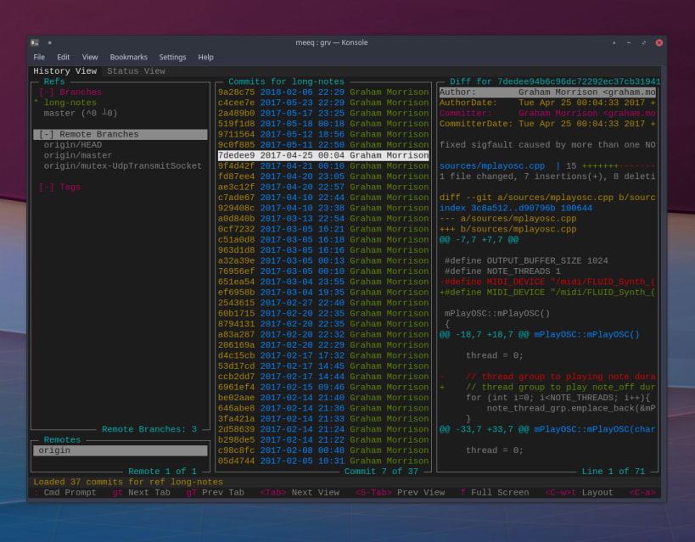Screen dimensions: 695x542
Task: Select the long-notes branch
Action: 70,103
